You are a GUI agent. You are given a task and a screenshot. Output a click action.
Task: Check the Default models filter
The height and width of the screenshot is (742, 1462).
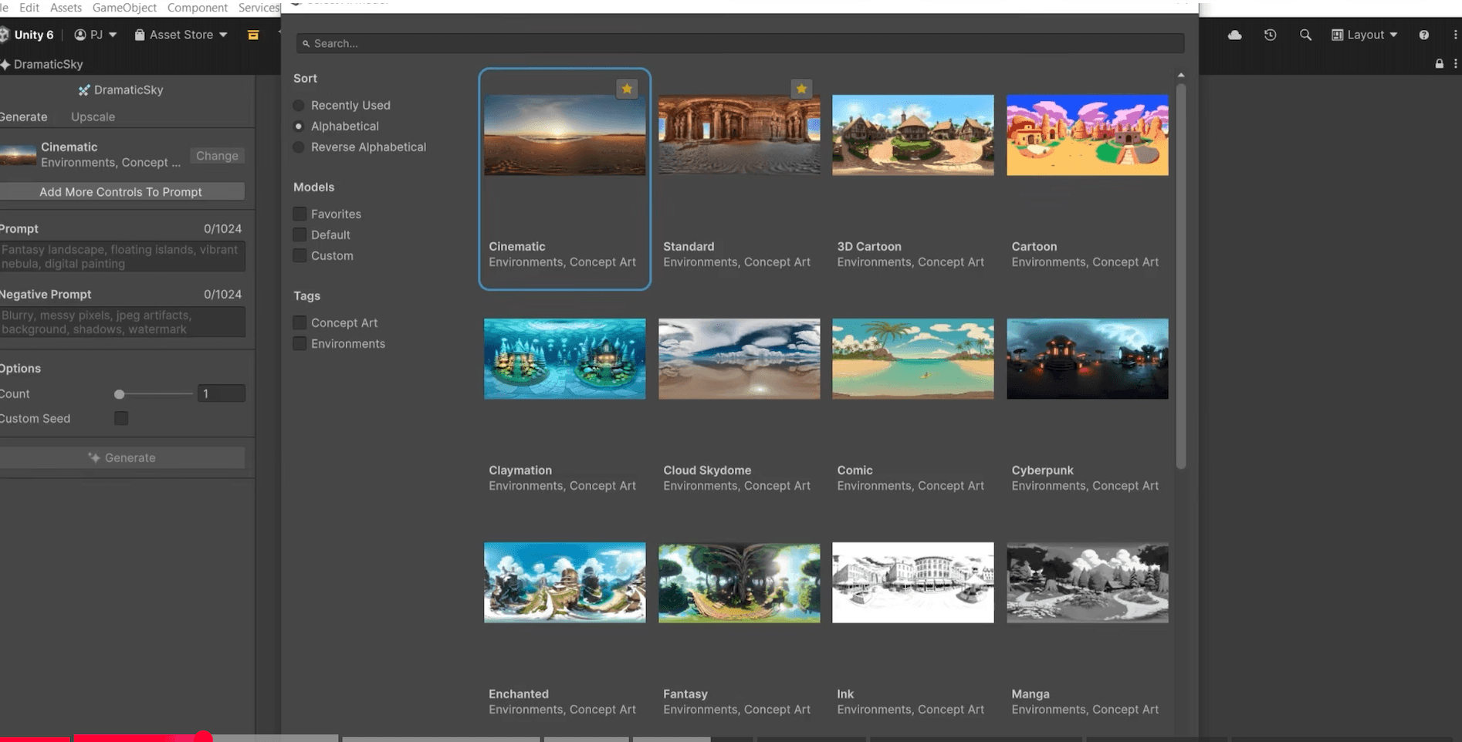(300, 234)
